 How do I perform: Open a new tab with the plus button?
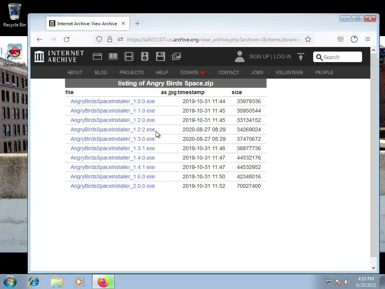pyautogui.click(x=138, y=24)
